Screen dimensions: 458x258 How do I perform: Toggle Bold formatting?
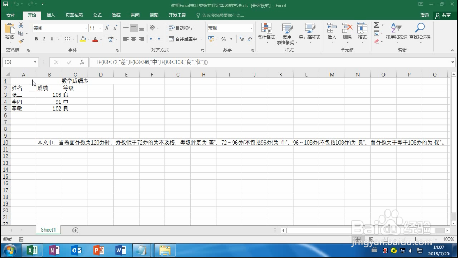click(x=36, y=39)
